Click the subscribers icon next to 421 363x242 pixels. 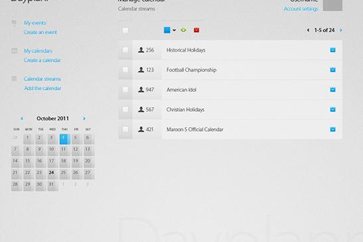coord(141,129)
